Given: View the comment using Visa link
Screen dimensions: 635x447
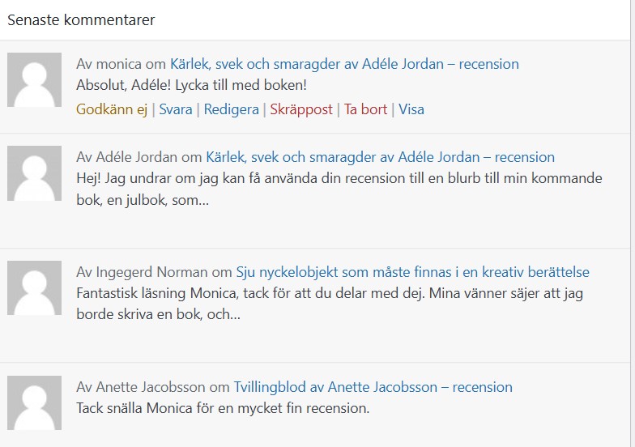Looking at the screenshot, I should point(411,109).
